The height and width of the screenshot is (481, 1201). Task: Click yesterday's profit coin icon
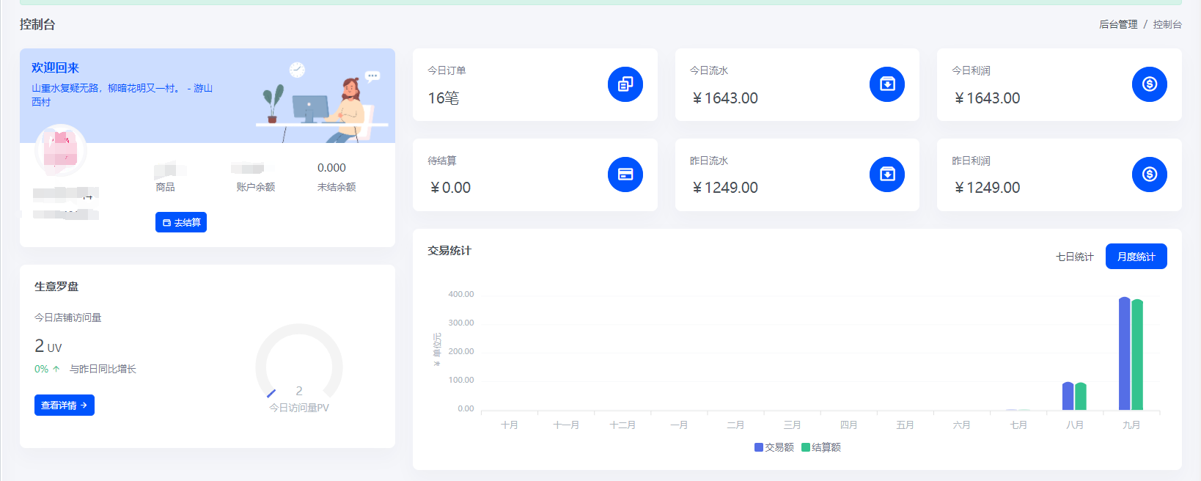coord(1149,175)
